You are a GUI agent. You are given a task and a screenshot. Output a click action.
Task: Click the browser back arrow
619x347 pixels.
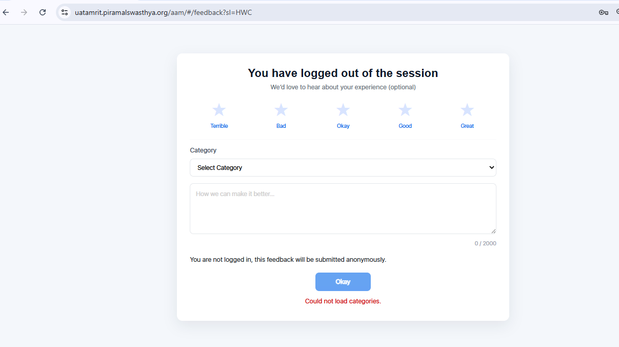6,12
